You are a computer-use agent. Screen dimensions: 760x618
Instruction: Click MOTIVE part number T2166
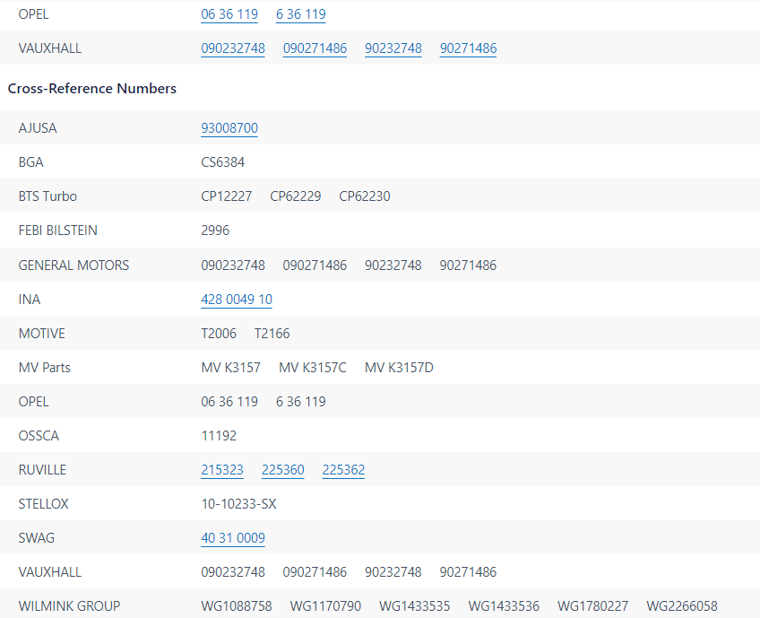tap(272, 334)
